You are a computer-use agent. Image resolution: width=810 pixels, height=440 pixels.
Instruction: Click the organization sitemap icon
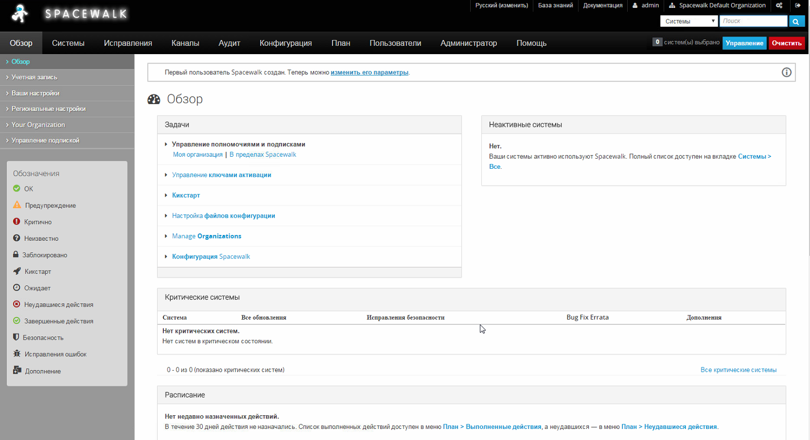pos(672,6)
